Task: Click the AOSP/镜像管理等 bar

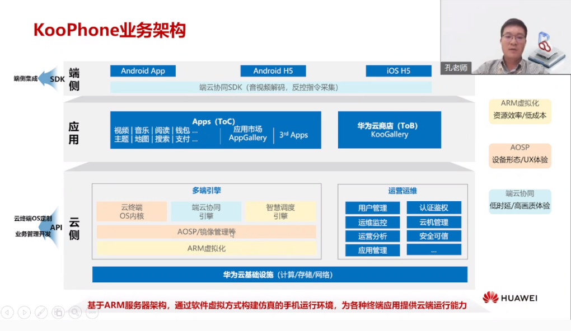Action: click(x=207, y=231)
